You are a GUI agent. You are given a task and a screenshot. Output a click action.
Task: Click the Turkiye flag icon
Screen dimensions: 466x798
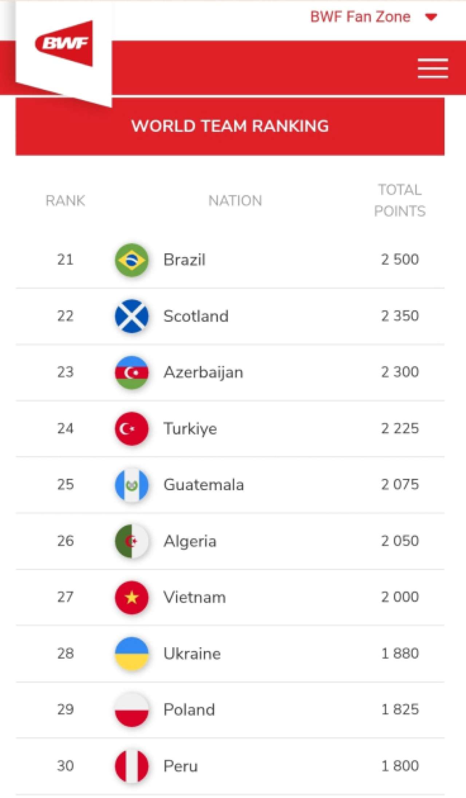(131, 429)
